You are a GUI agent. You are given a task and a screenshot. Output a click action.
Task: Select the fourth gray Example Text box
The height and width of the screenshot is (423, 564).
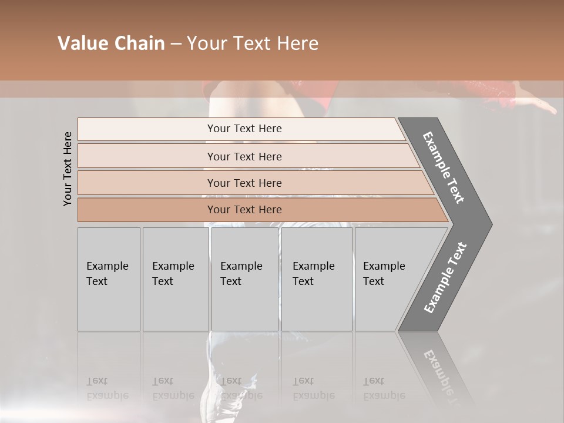point(316,279)
